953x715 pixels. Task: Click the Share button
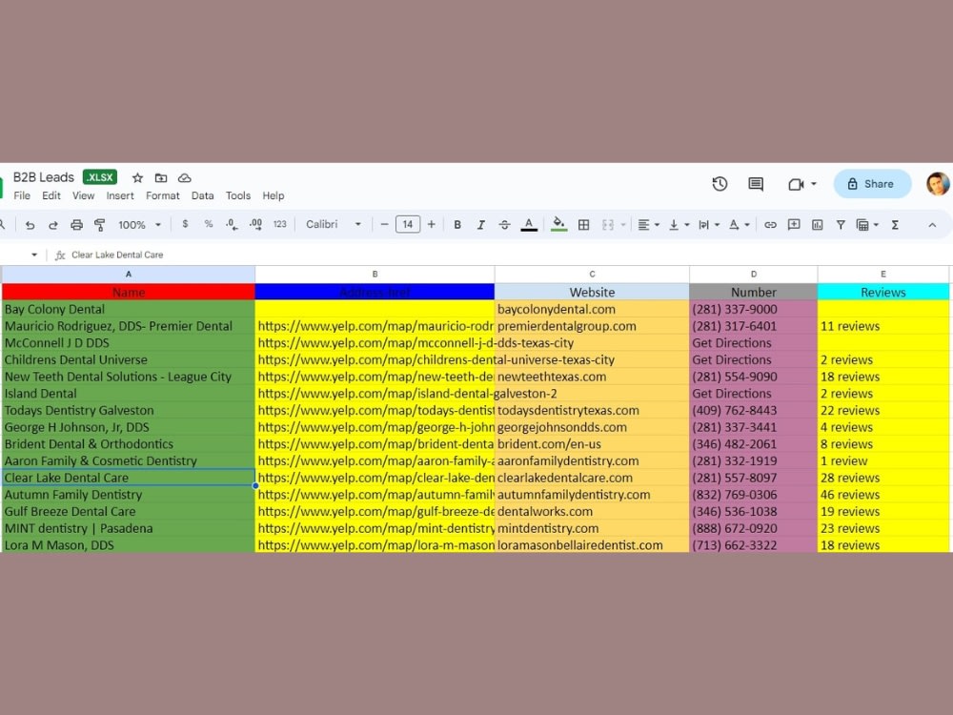(871, 183)
